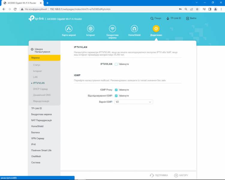Expand Система in sidebar
Screen dimensions: 225x180
click(36, 163)
